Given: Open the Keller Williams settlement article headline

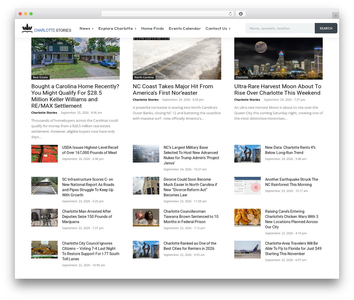Looking at the screenshot, I should coord(75,96).
